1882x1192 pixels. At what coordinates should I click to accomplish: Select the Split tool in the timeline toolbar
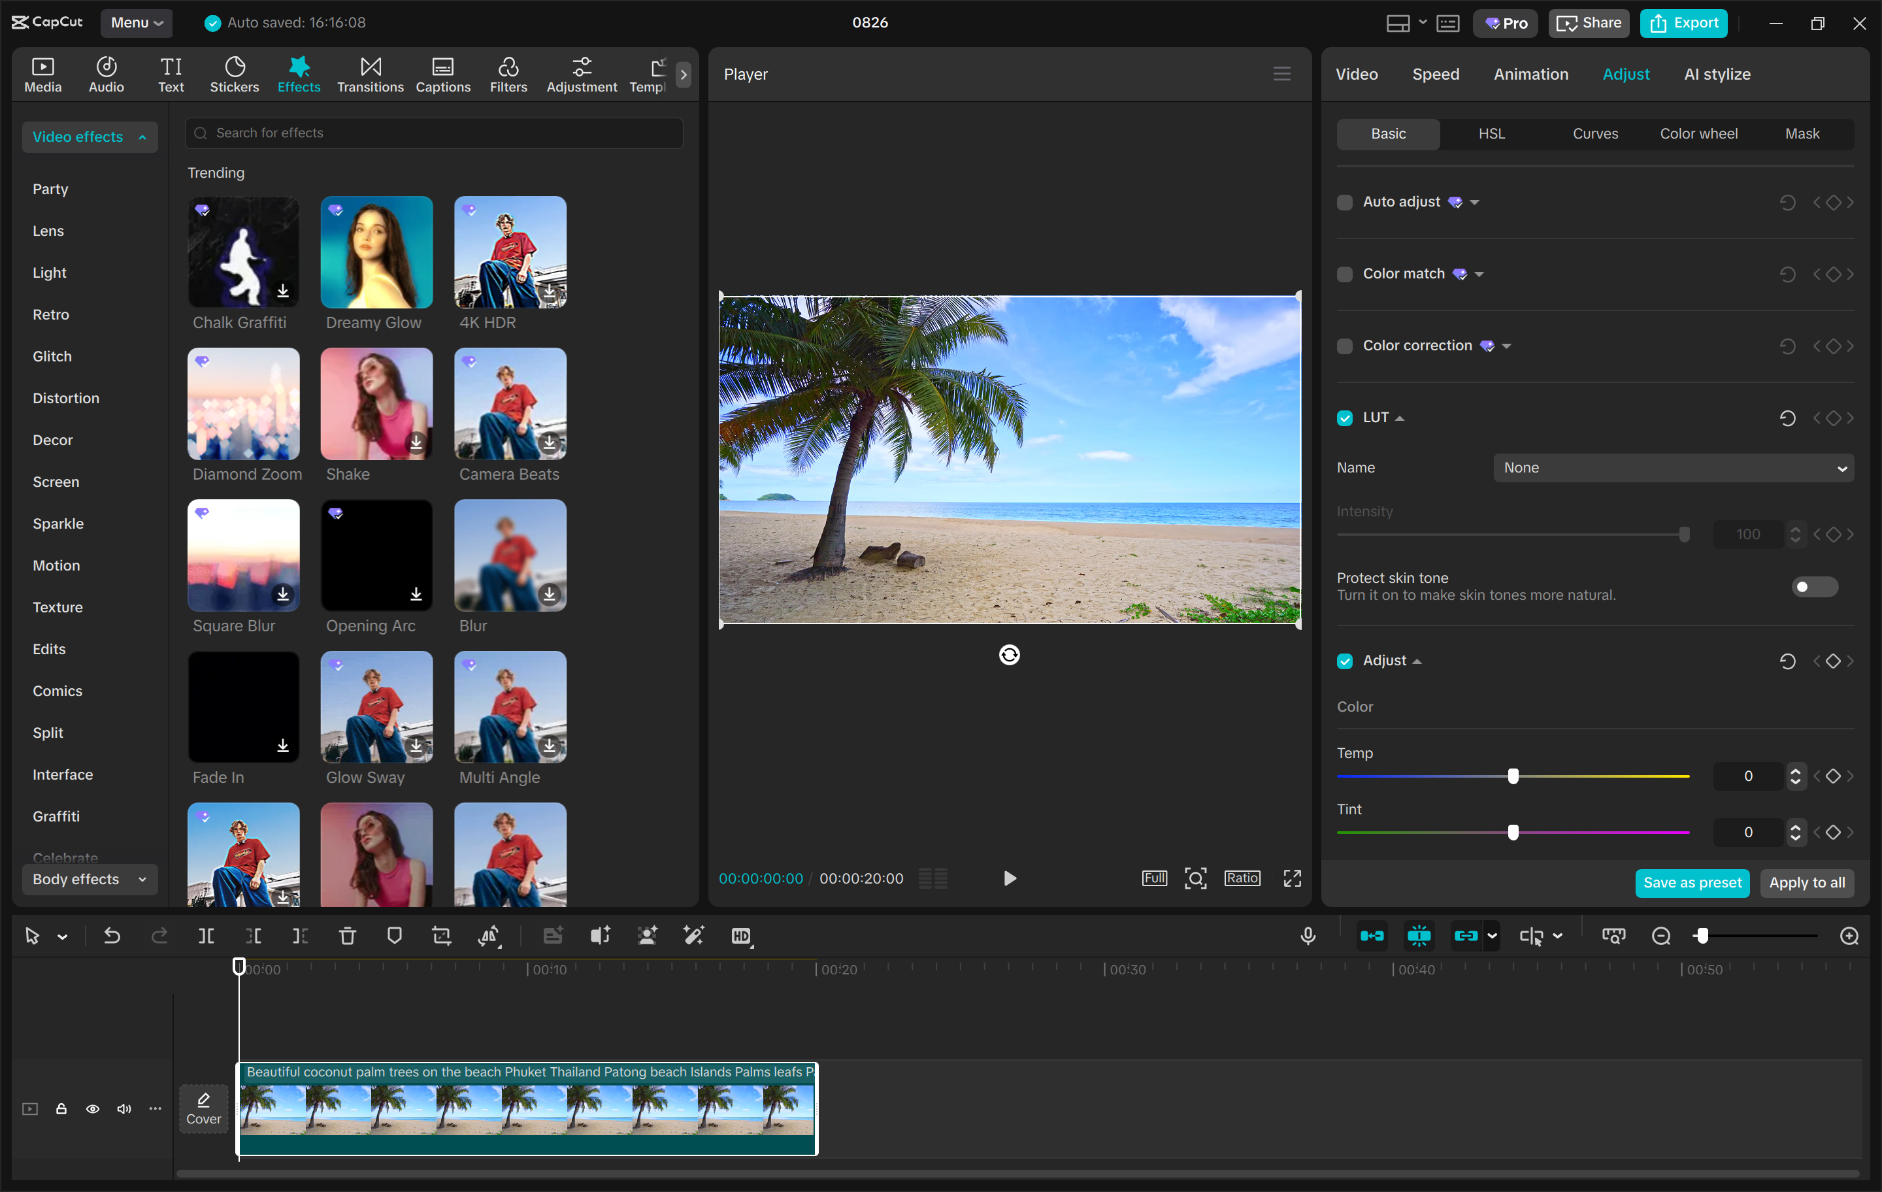tap(206, 936)
